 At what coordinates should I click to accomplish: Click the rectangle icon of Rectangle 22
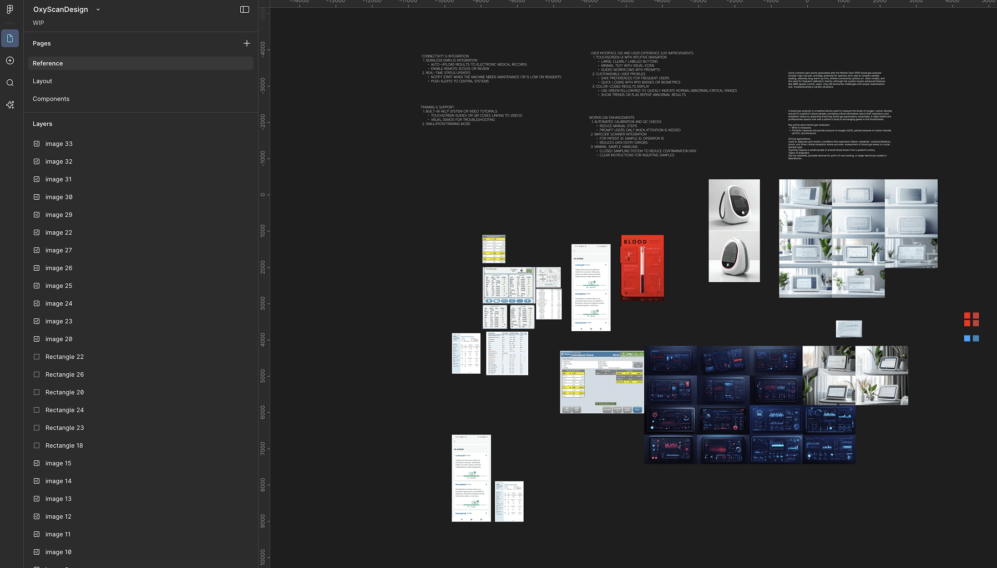coord(37,357)
